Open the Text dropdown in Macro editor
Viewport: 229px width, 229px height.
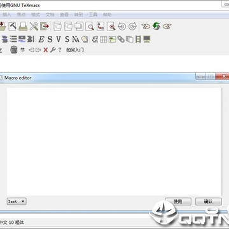coord(17,202)
